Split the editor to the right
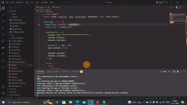Image resolution: width=187 pixels, height=105 pixels. (x=180, y=7)
